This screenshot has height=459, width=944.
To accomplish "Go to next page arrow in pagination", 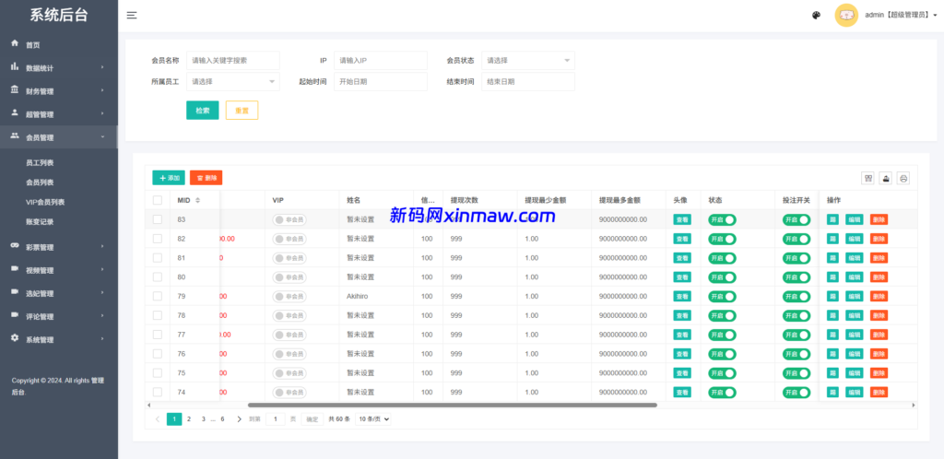I will click(x=239, y=419).
